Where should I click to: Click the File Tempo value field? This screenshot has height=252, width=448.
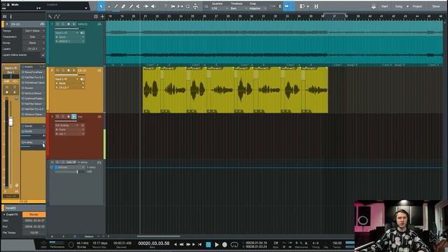[x=34, y=232]
